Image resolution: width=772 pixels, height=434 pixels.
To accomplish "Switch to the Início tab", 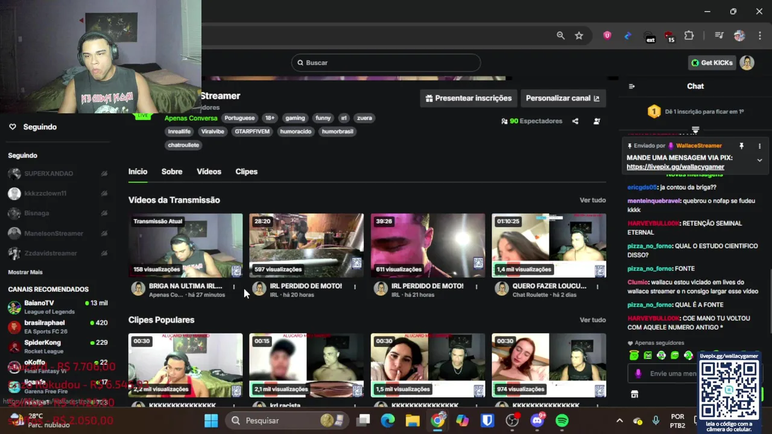I will [138, 172].
